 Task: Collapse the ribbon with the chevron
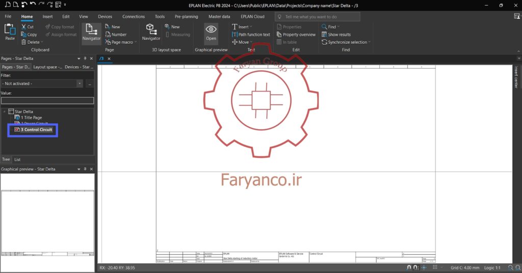coord(518,50)
